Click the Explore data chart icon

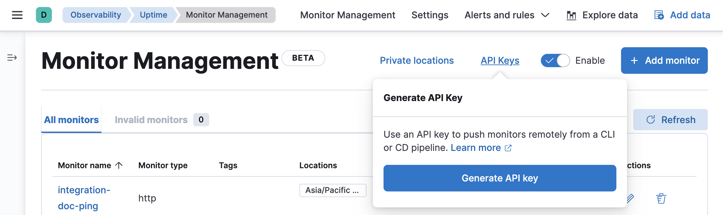click(571, 15)
